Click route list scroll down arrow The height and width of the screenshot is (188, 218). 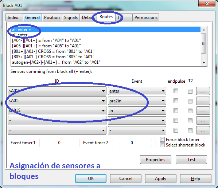click(x=204, y=63)
